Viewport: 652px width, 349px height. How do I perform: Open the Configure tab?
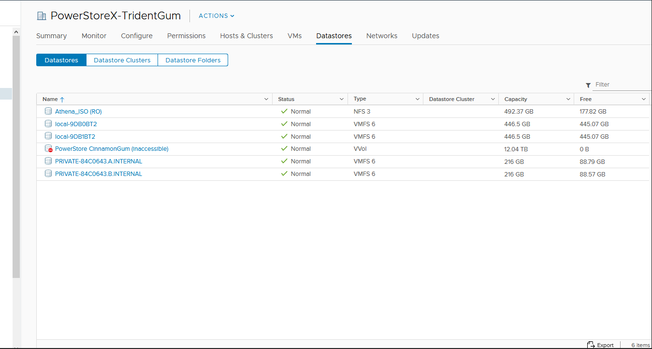pos(137,36)
